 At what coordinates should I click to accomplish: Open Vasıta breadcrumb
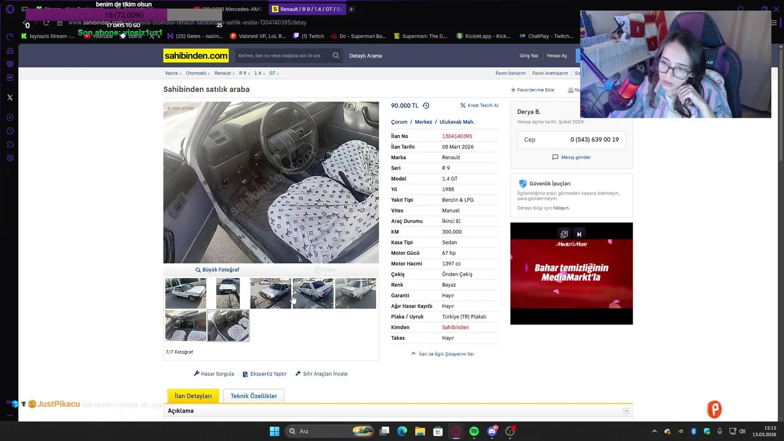171,73
